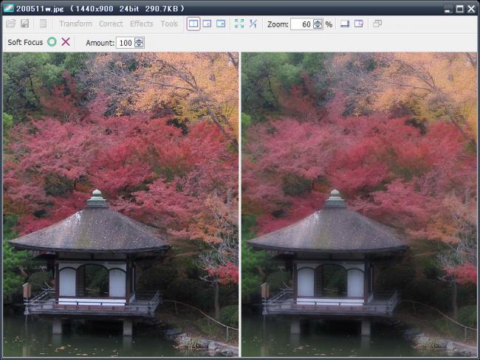Viewport: 480px width, 360px height.
Task: Click the purple window layout icon
Action: point(359,24)
